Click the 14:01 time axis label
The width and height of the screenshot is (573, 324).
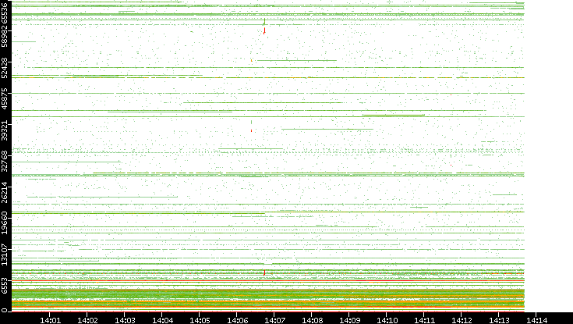(50, 319)
